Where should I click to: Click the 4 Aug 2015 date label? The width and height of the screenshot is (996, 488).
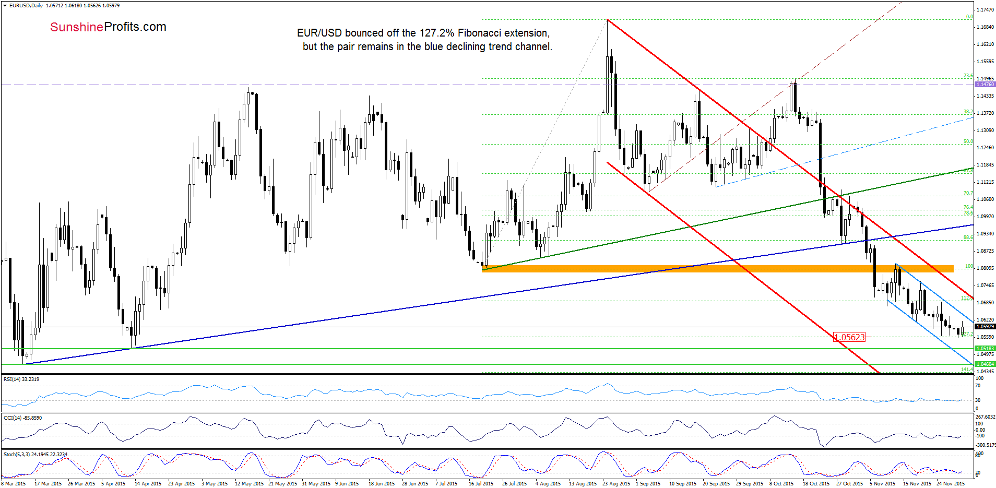(548, 484)
